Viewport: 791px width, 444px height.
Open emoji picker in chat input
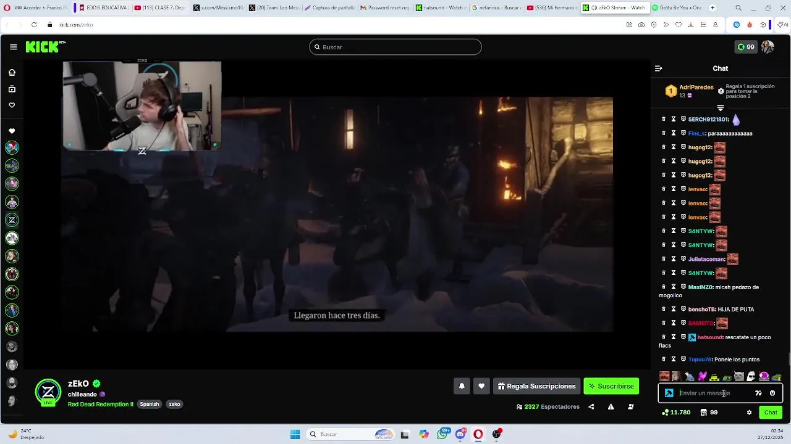click(772, 393)
